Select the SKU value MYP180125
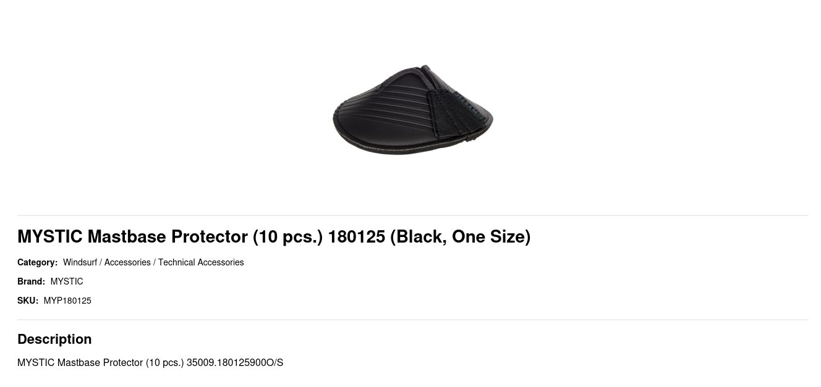Screen dimensions: 821x387 pos(67,301)
